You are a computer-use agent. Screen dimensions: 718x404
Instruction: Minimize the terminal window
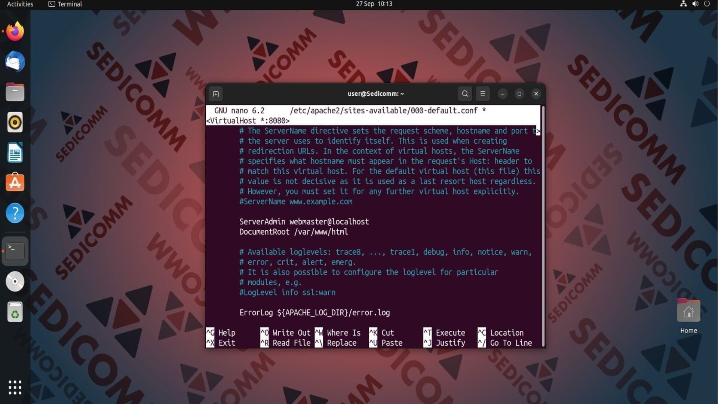503,94
